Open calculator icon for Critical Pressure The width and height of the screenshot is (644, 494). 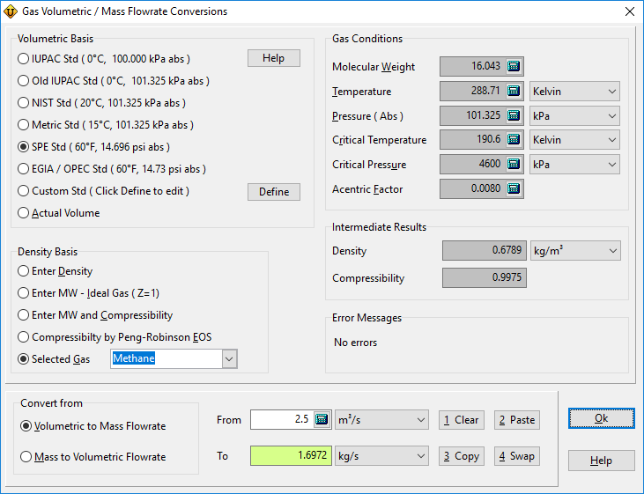click(x=514, y=165)
